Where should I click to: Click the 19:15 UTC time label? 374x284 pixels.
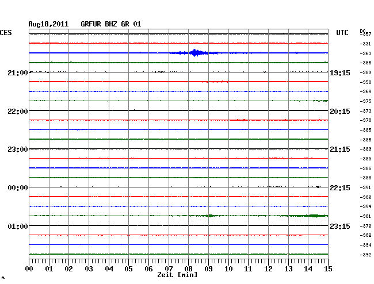340,72
